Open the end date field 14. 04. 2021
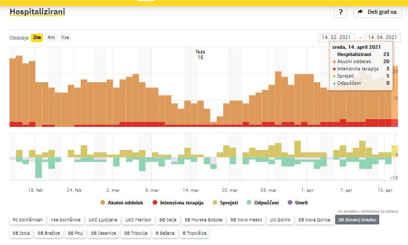408x245 pixels. click(x=383, y=37)
